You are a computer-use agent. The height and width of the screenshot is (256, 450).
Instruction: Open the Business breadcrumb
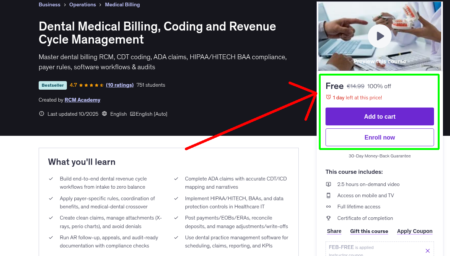tap(49, 4)
